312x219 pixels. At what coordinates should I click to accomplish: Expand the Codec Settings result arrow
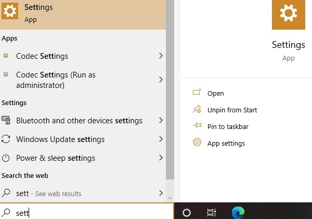161,56
